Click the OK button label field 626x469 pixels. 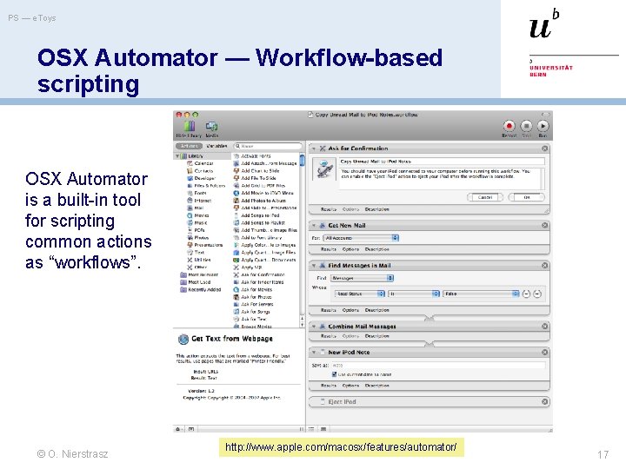tap(527, 197)
